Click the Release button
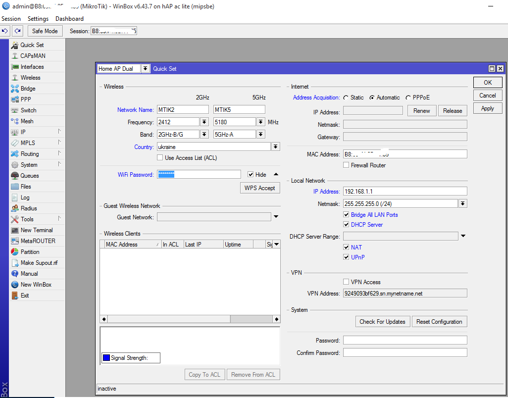The width and height of the screenshot is (508, 398). [453, 111]
